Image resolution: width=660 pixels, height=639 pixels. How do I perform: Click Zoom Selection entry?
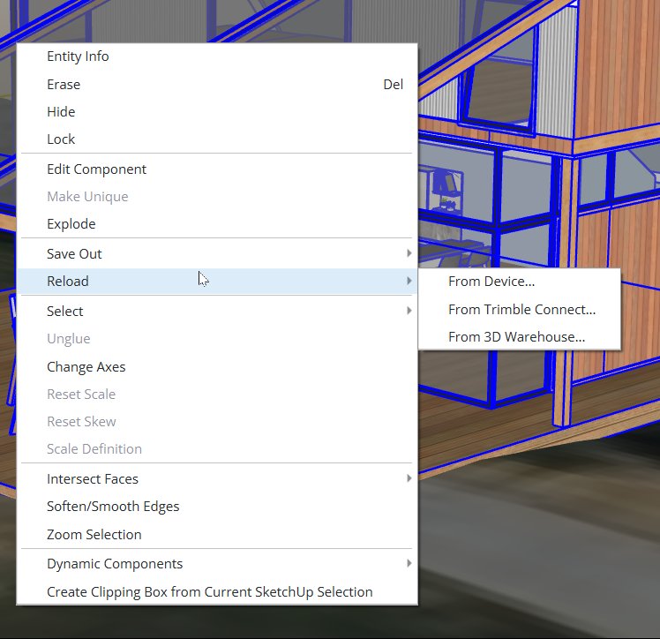click(x=94, y=535)
